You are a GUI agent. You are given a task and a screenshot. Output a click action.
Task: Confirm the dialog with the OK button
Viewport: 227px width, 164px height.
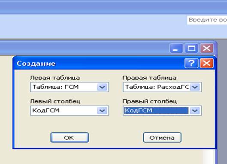(70, 137)
